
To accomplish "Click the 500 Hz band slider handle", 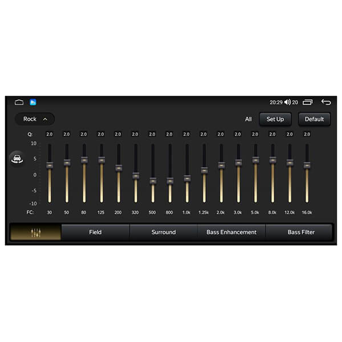I will pos(153,181).
